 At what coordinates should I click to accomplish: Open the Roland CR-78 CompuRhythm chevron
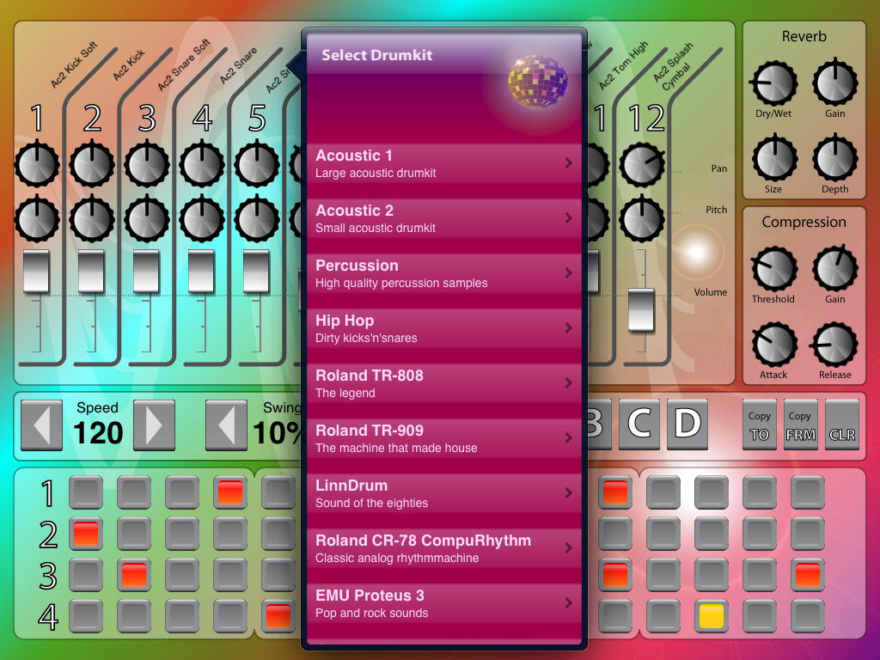(569, 547)
